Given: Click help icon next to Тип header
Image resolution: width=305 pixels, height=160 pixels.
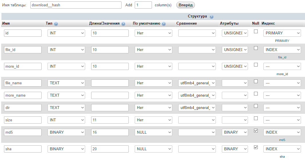Looking at the screenshot, I should click(56, 24).
